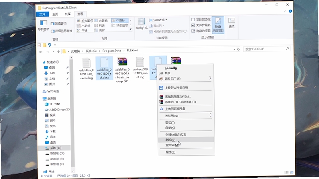This screenshot has width=319, height=179.
Task: Click the help question mark icon
Action: [x=291, y=11]
